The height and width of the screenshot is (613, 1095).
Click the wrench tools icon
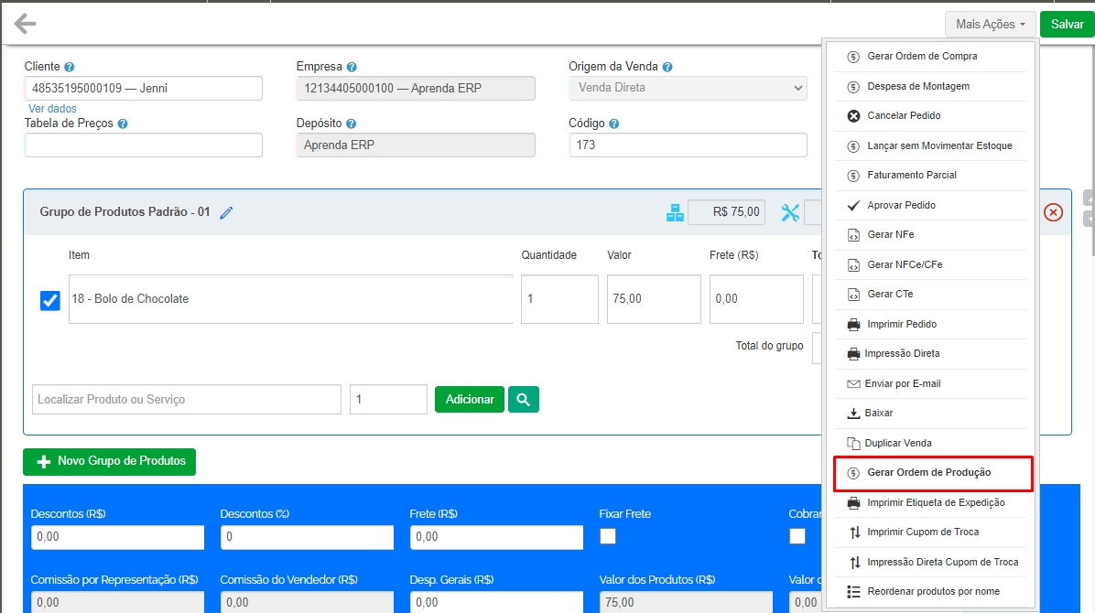tap(790, 212)
